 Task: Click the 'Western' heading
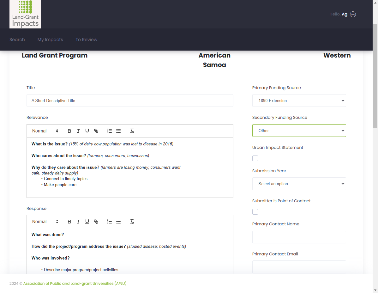[x=337, y=55]
